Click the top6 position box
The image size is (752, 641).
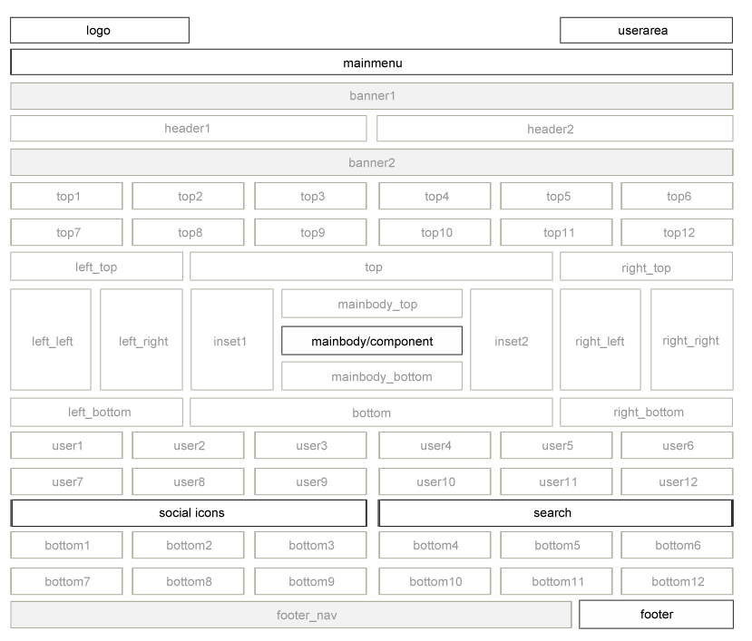(678, 196)
